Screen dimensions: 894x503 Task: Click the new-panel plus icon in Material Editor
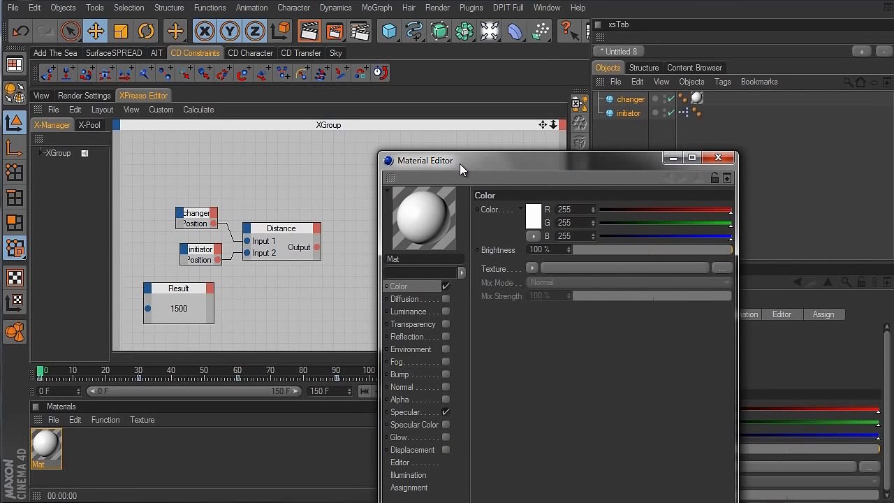(x=727, y=178)
